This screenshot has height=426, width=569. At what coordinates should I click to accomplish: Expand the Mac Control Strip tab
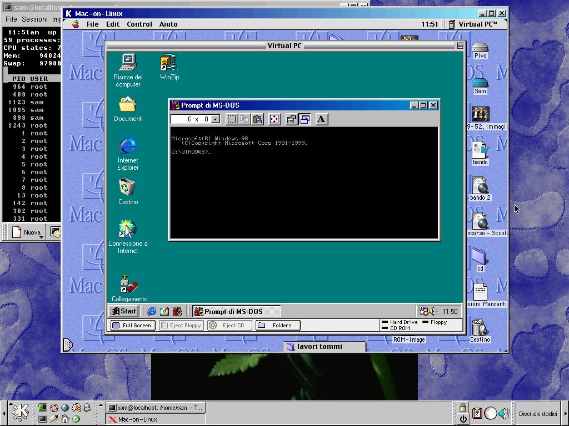(x=68, y=344)
